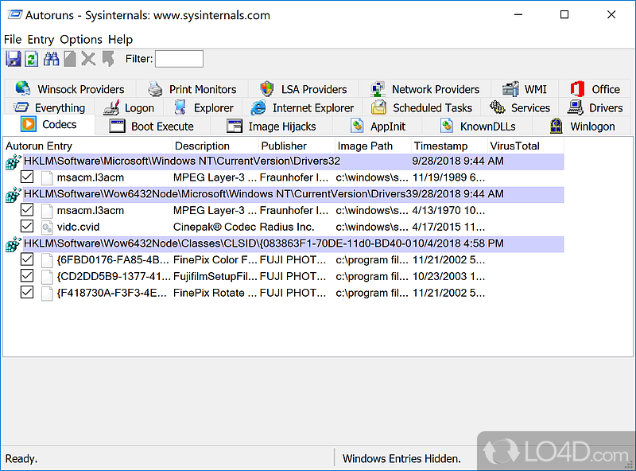Uncheck the first msacm.l3acm entry checkbox
636x471 pixels.
tap(28, 177)
